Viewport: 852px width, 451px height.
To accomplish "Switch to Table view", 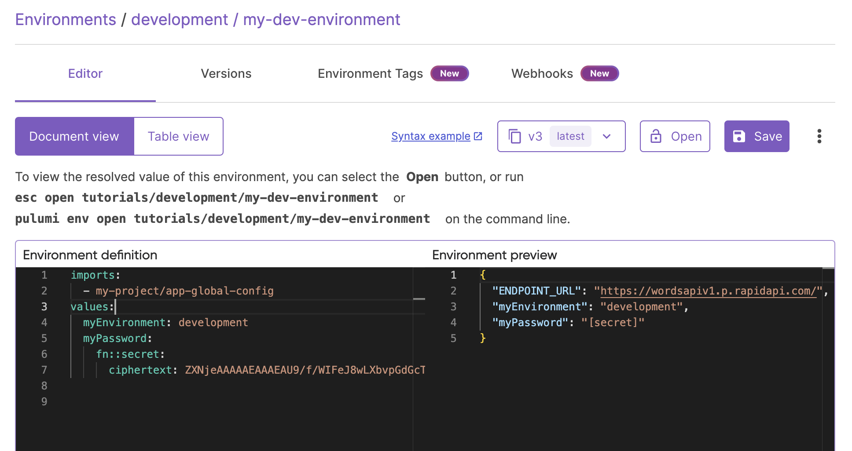I will (x=178, y=136).
